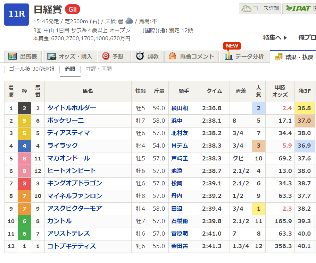Image resolution: width=316 pixels, height=263 pixels.
Task: Open horse タイトルホルダー details
Action: coord(72,108)
